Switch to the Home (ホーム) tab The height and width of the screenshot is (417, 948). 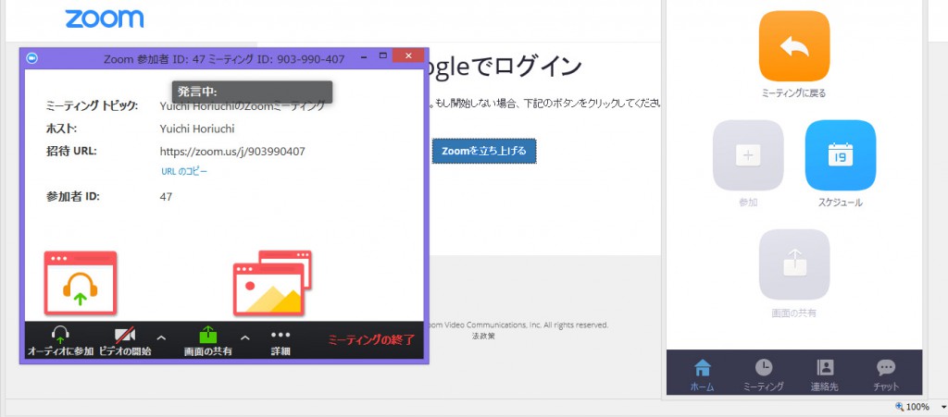[x=702, y=374]
